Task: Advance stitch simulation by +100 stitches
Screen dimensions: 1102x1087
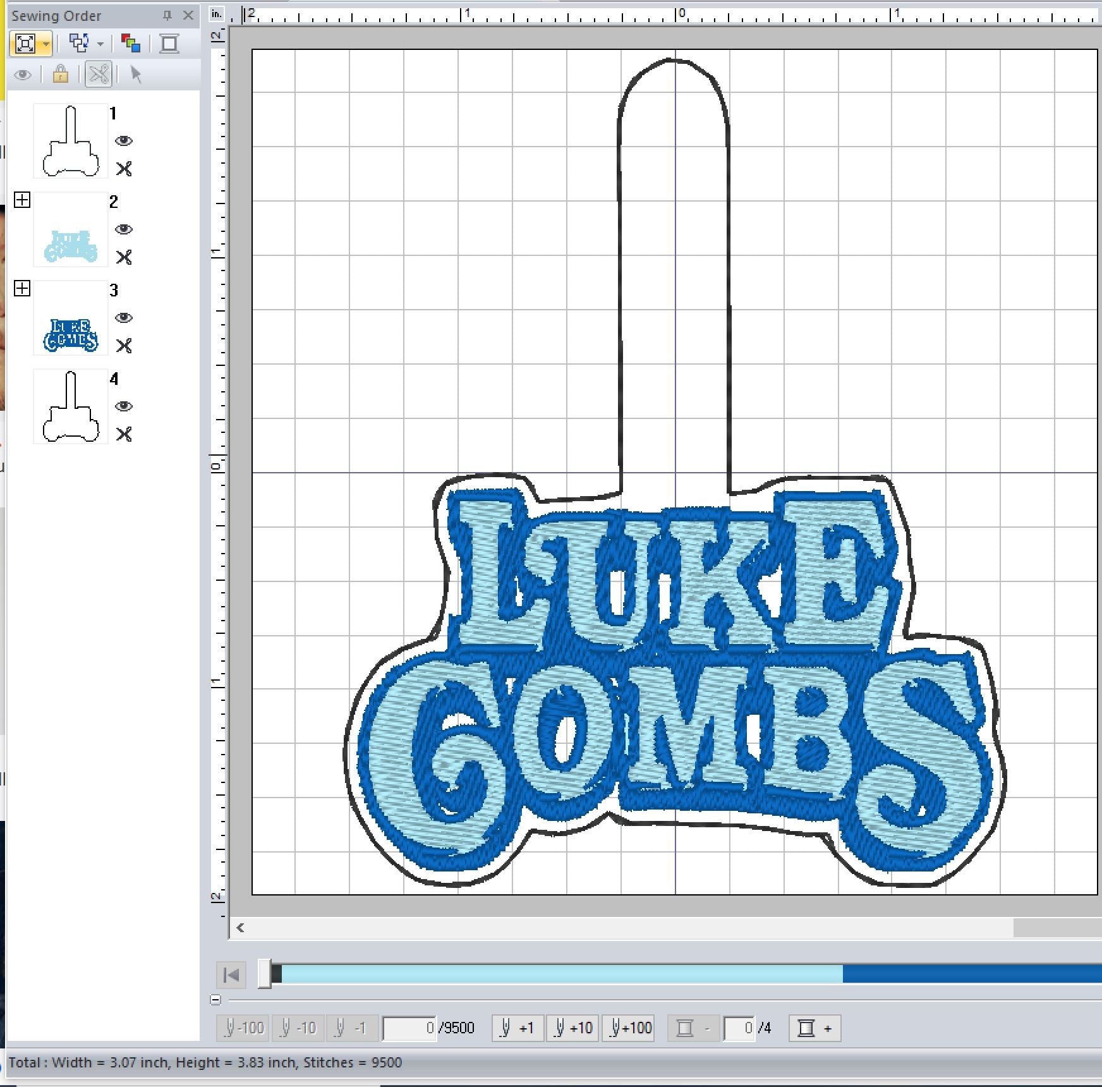Action: click(631, 1028)
